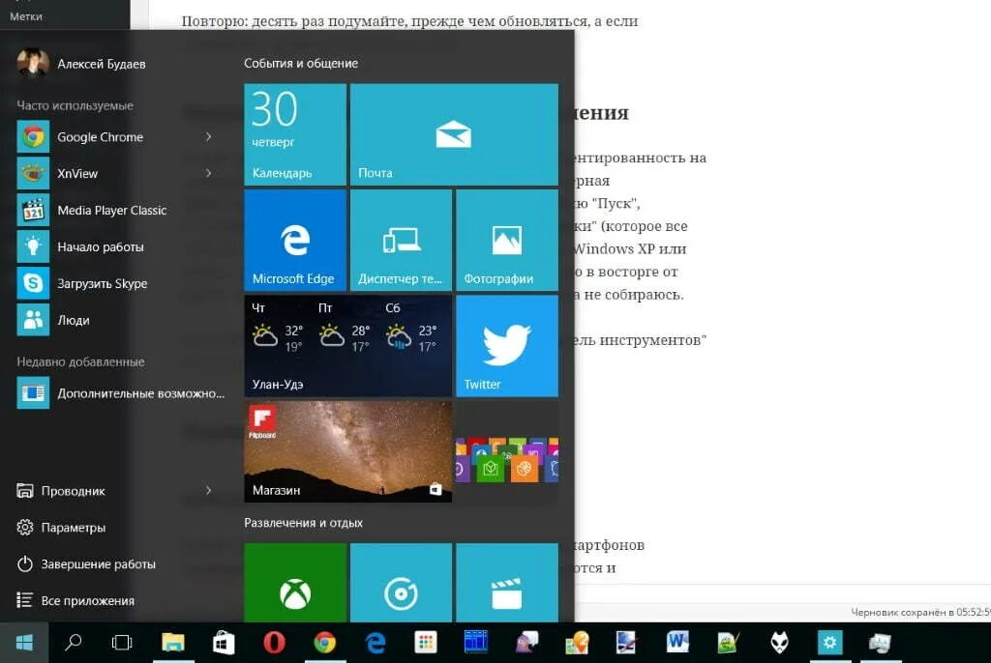The image size is (991, 663).
Task: Switch to Chrome on the taskbar
Action: 325,643
